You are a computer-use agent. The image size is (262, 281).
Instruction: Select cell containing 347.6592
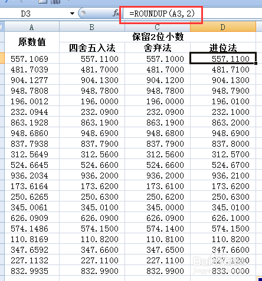tap(32, 250)
